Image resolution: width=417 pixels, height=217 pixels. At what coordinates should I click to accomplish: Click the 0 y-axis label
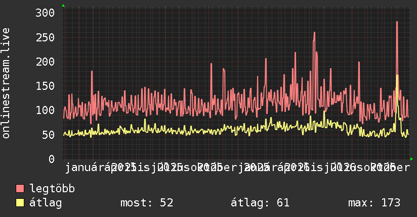pyautogui.click(x=52, y=159)
